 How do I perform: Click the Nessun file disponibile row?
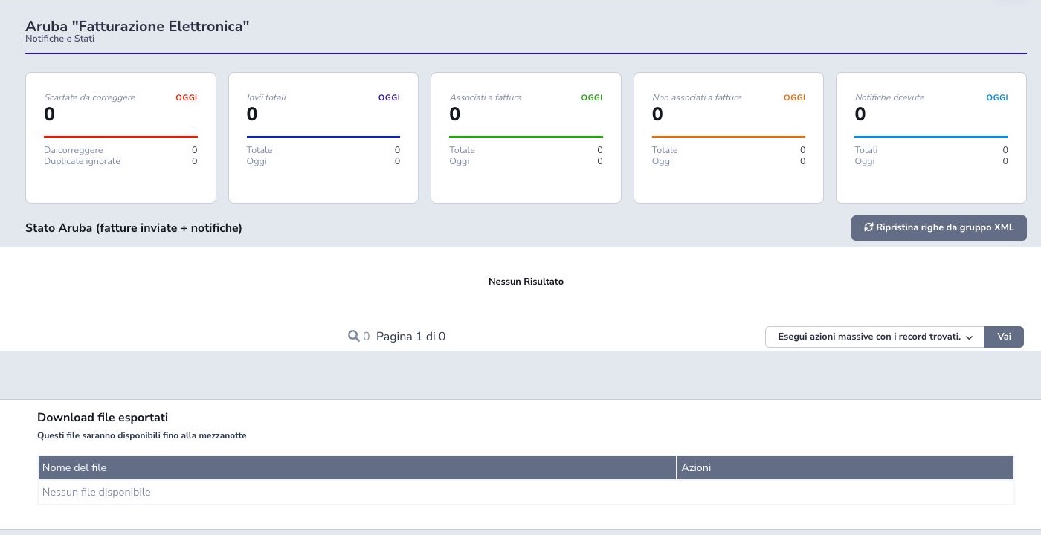(x=526, y=492)
